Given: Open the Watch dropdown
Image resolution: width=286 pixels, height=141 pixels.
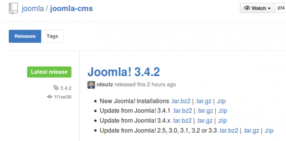Looking at the screenshot, I should [257, 8].
